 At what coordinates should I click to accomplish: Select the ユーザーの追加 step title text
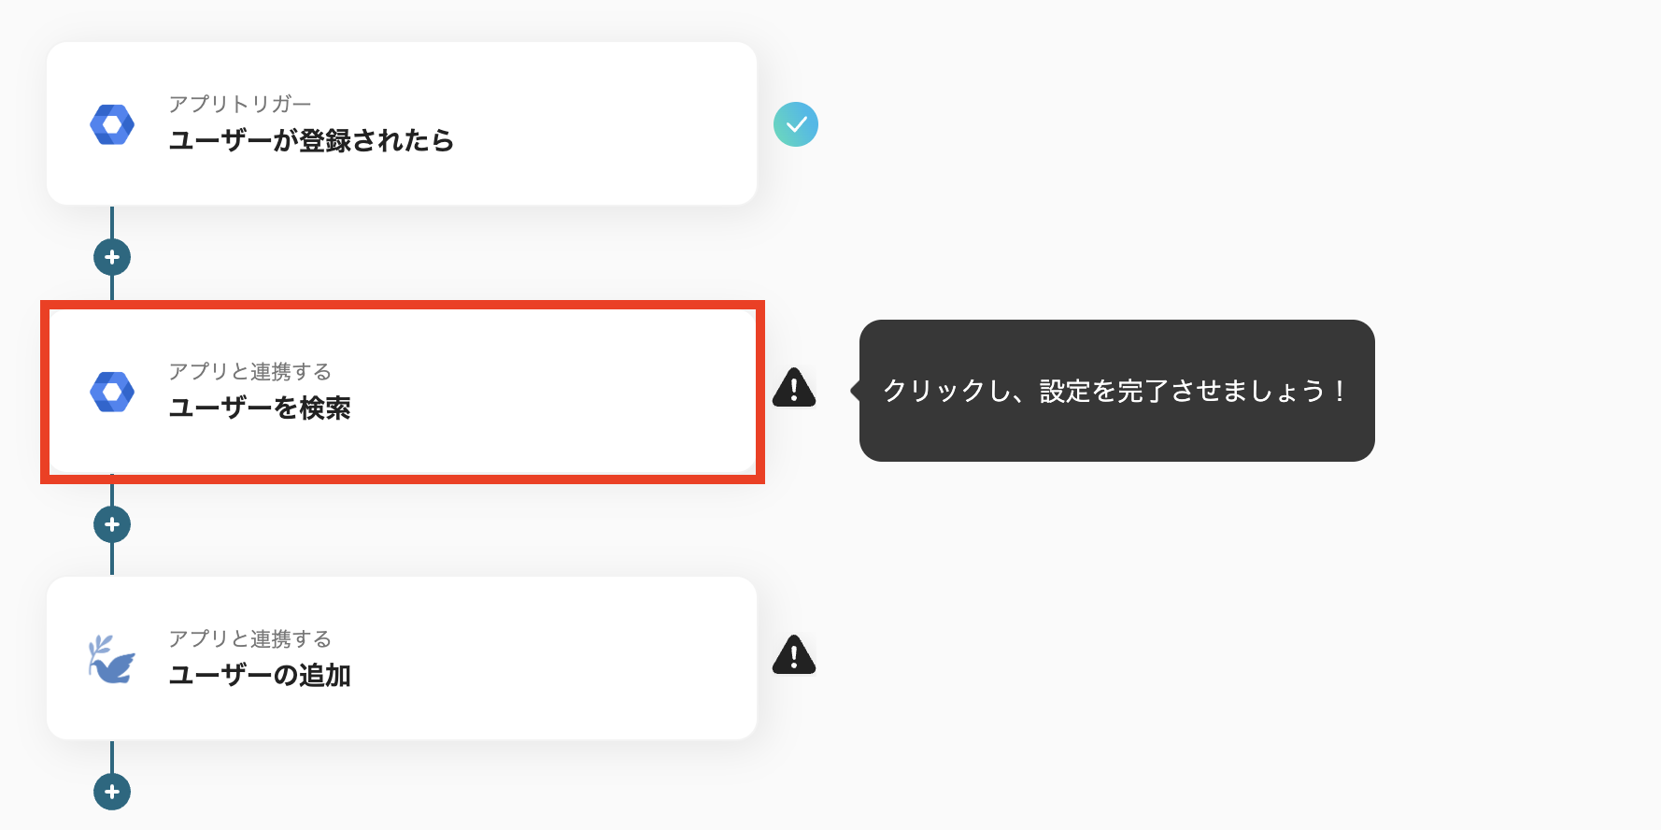[260, 676]
